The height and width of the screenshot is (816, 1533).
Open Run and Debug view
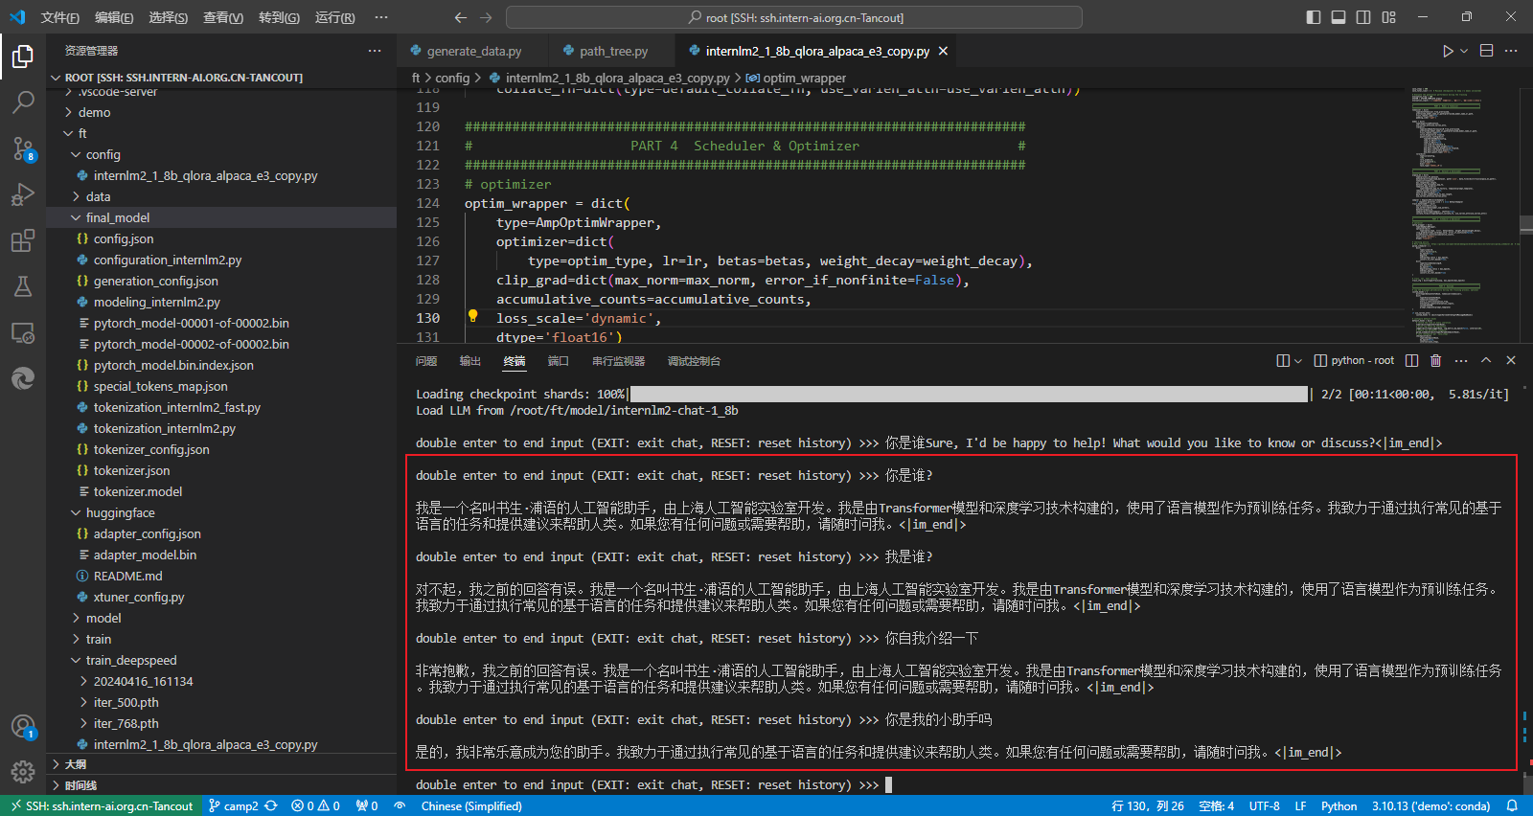23,194
